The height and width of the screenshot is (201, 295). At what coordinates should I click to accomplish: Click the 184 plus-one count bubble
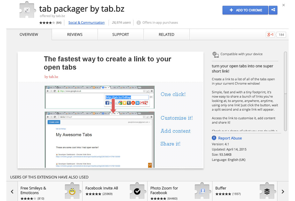pos(281,35)
